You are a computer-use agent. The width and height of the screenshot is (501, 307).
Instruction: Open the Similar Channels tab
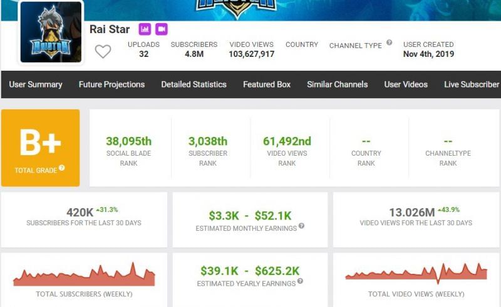coord(338,84)
